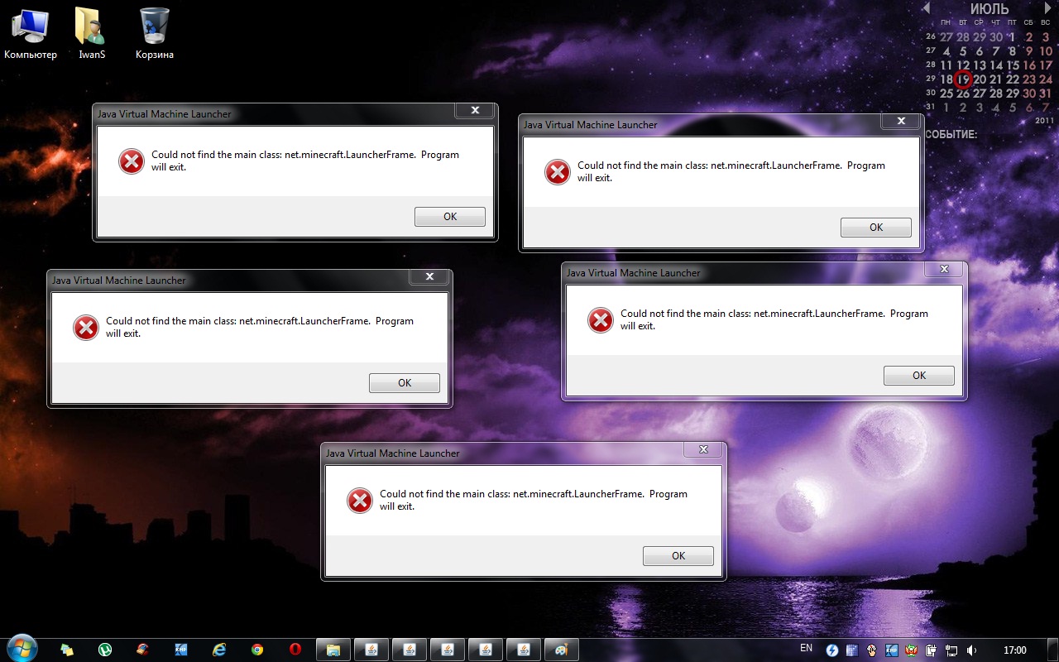Screen dimensions: 1059x662
Task: Launch Opera browser from the taskbar
Action: [295, 650]
